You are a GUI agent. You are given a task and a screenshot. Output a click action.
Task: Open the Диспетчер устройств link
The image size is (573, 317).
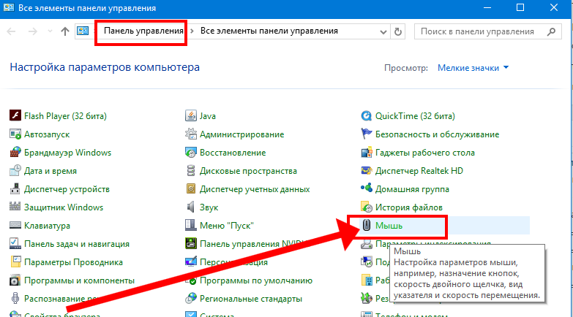(67, 189)
